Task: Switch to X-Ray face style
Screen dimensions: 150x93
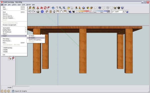Action: (100, 8)
